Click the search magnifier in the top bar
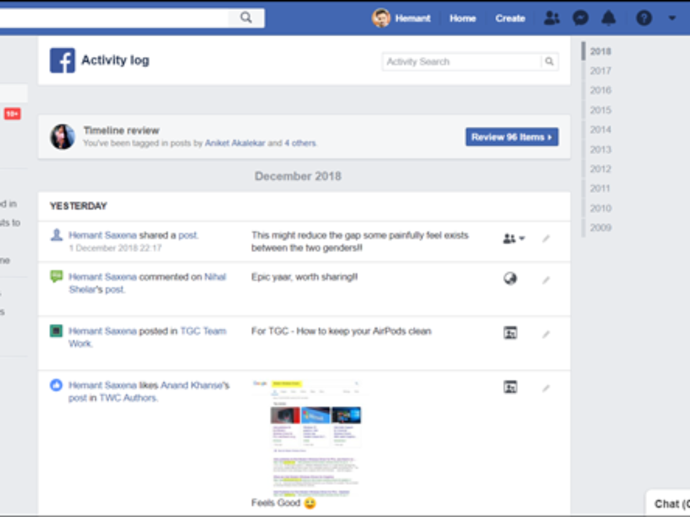690x517 pixels. [246, 18]
